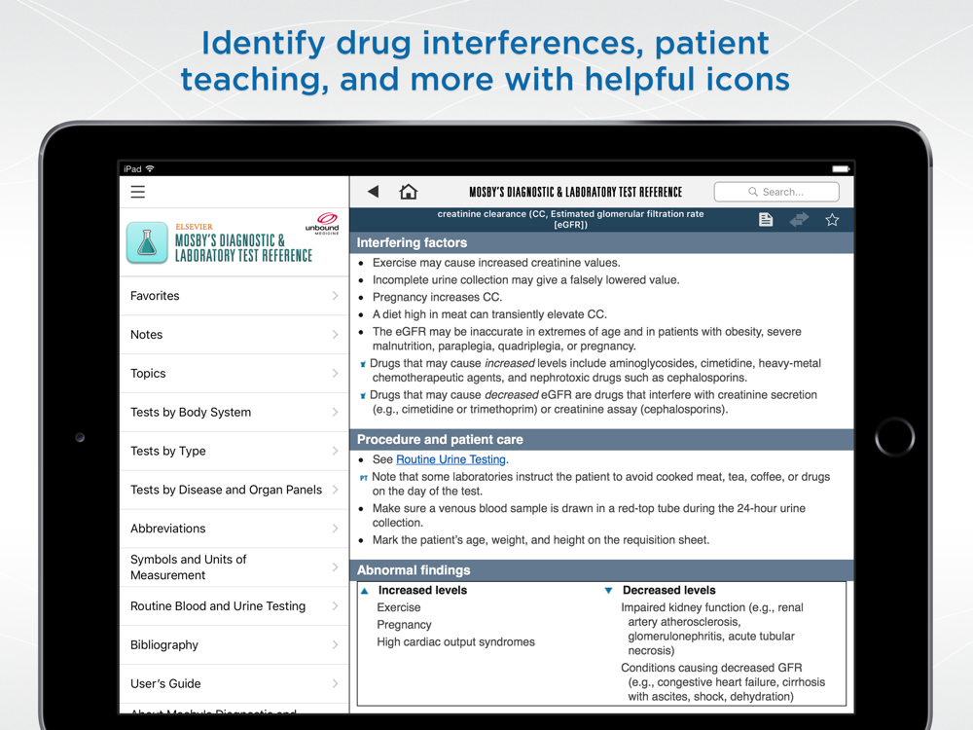Select the 'Incomplete urine collection' bullet
This screenshot has width=973, height=730.
(525, 280)
